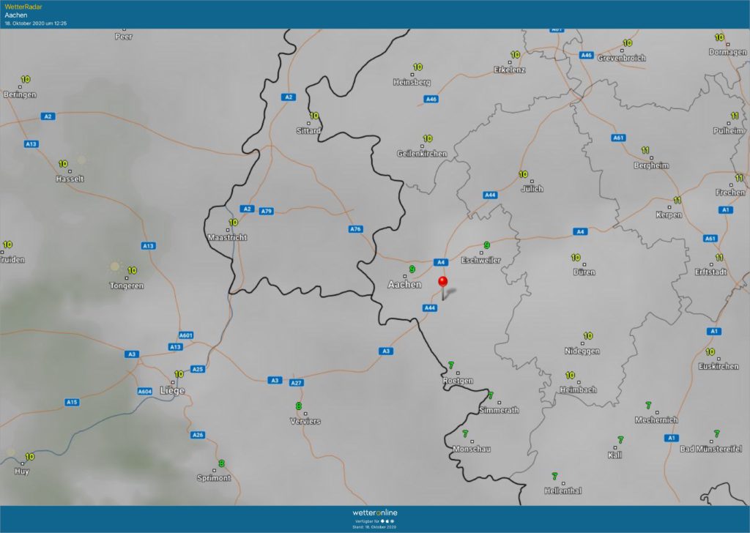Click the A27 highway badge

coord(297,383)
